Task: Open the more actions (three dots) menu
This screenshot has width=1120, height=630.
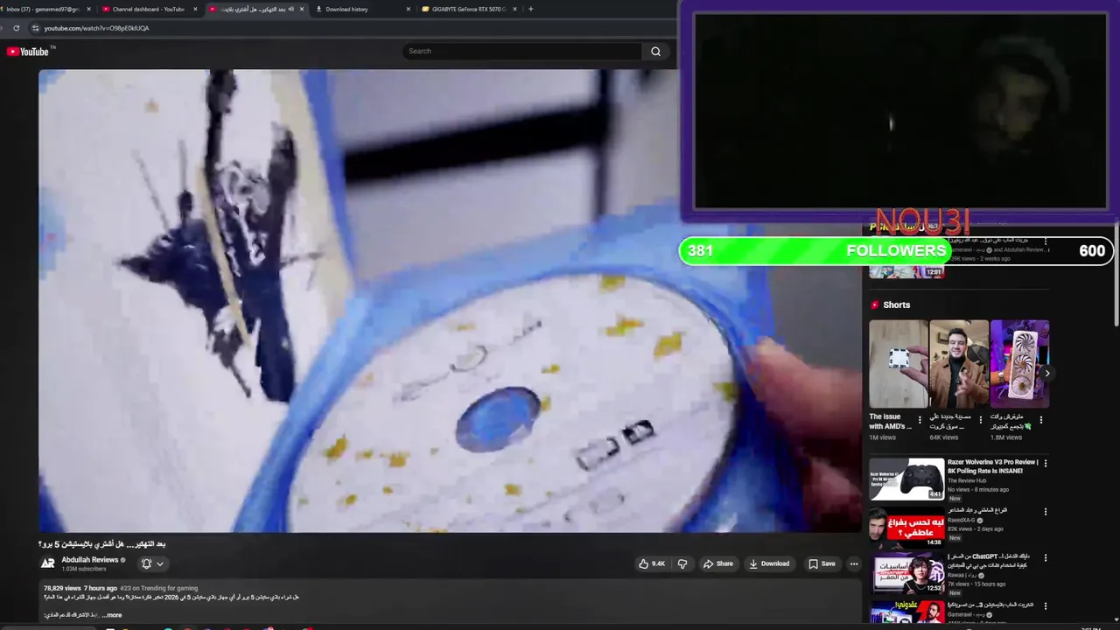Action: click(x=854, y=563)
